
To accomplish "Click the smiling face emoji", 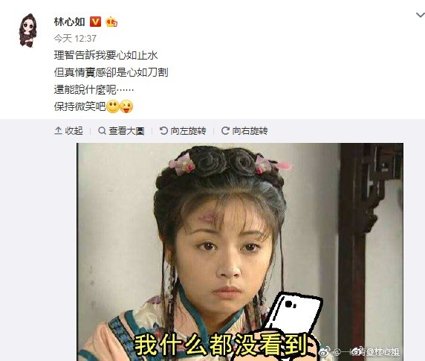I will [113, 106].
